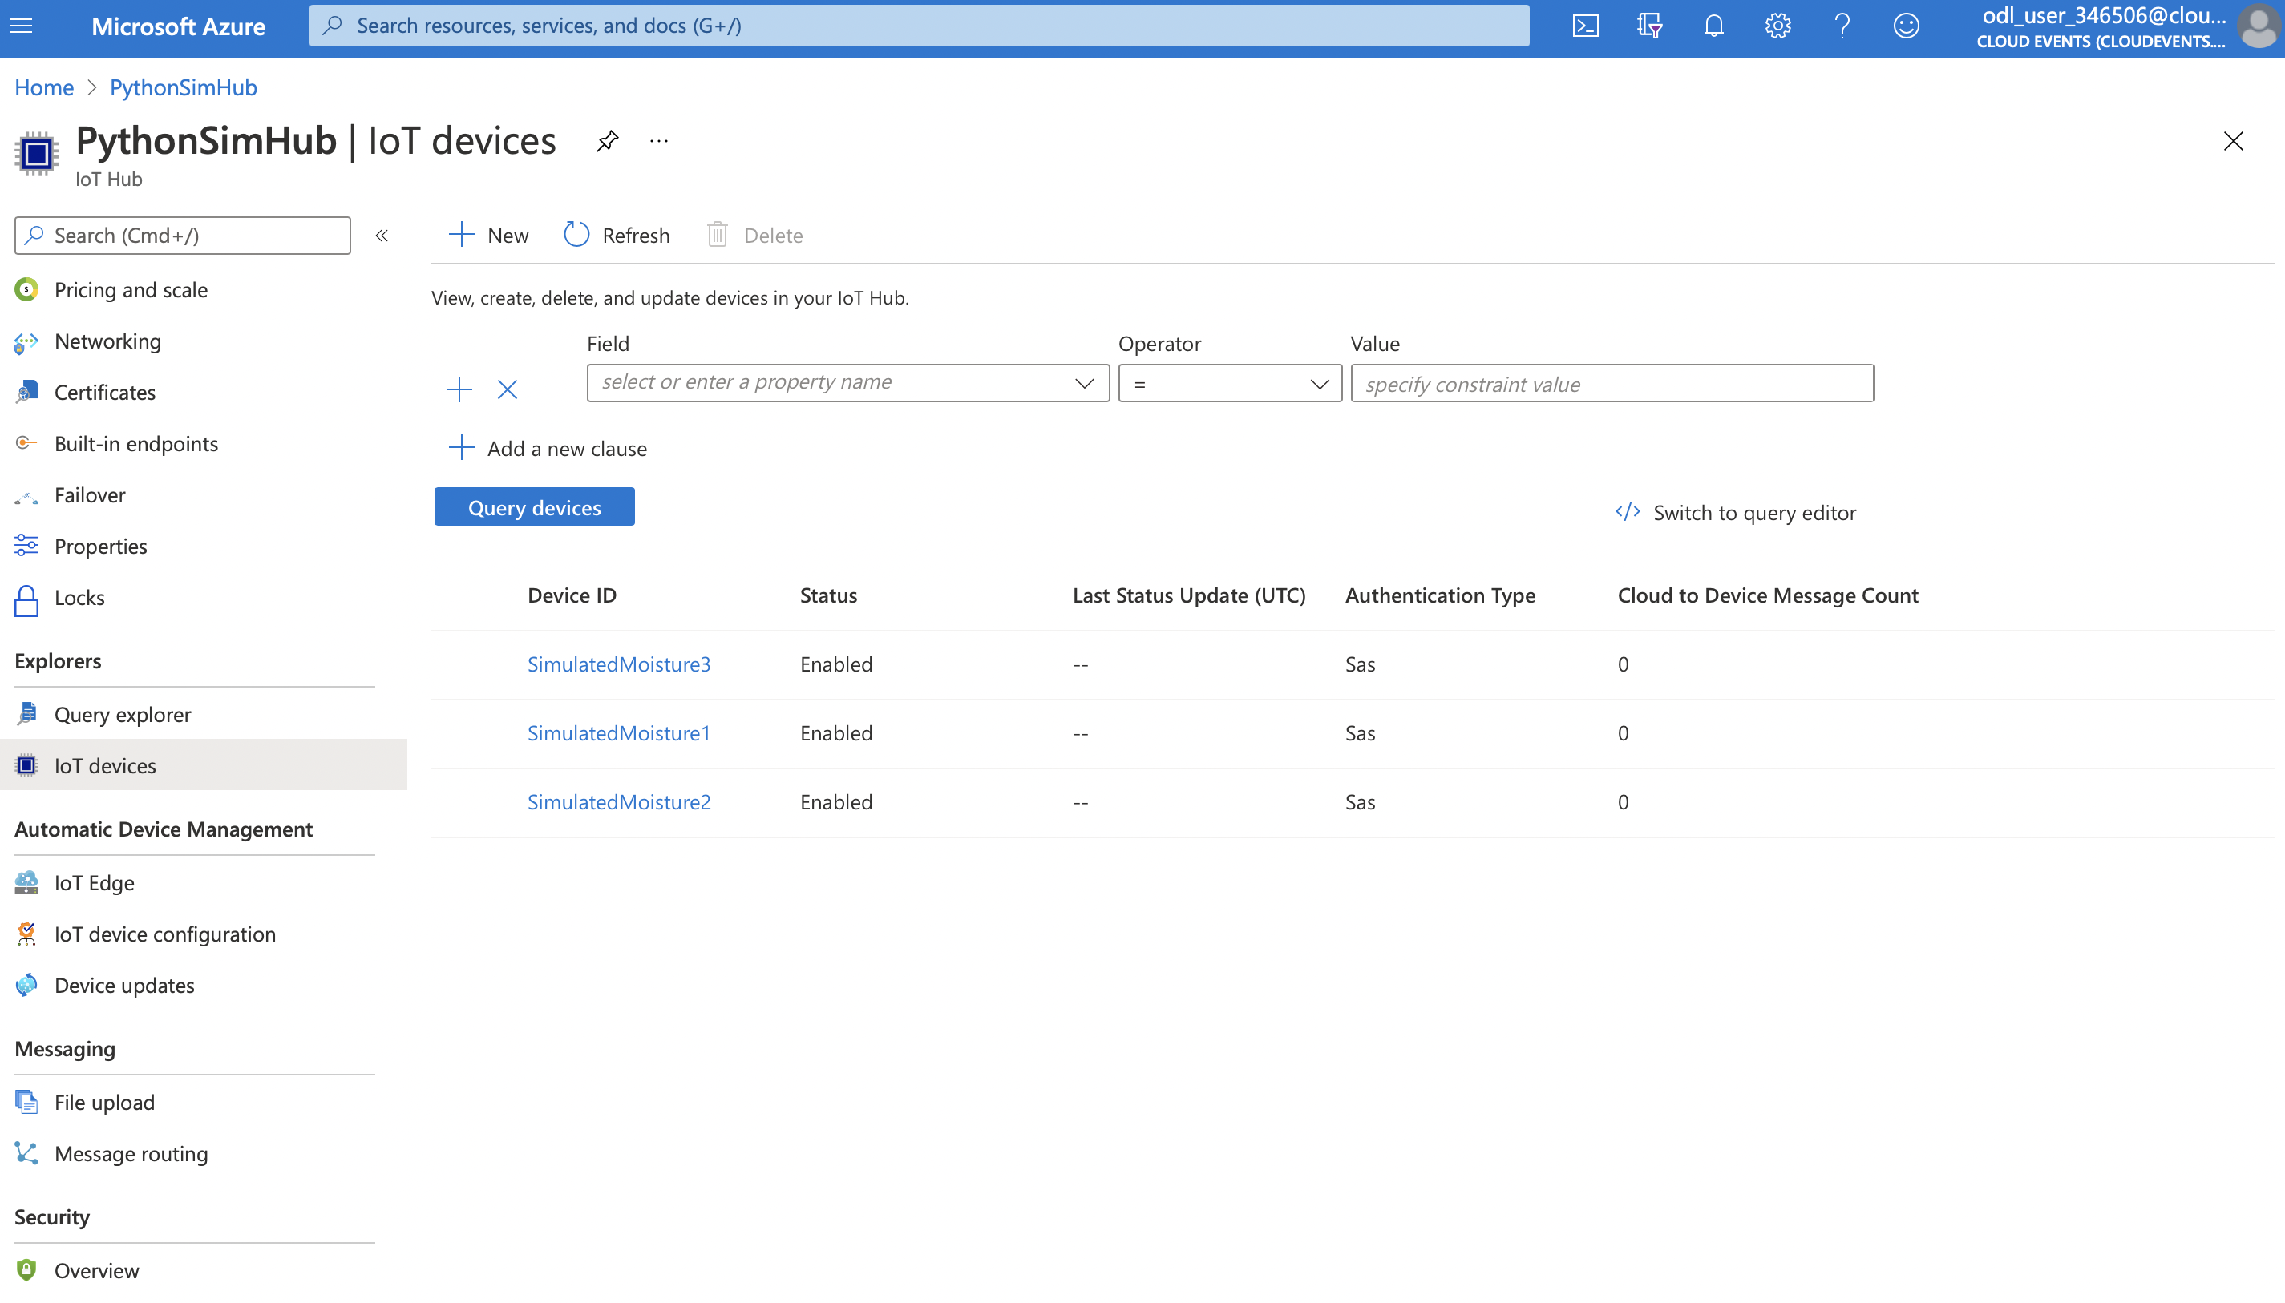Screen dimensions: 2285x1303
Task: Switch to query editor
Action: tap(1735, 513)
